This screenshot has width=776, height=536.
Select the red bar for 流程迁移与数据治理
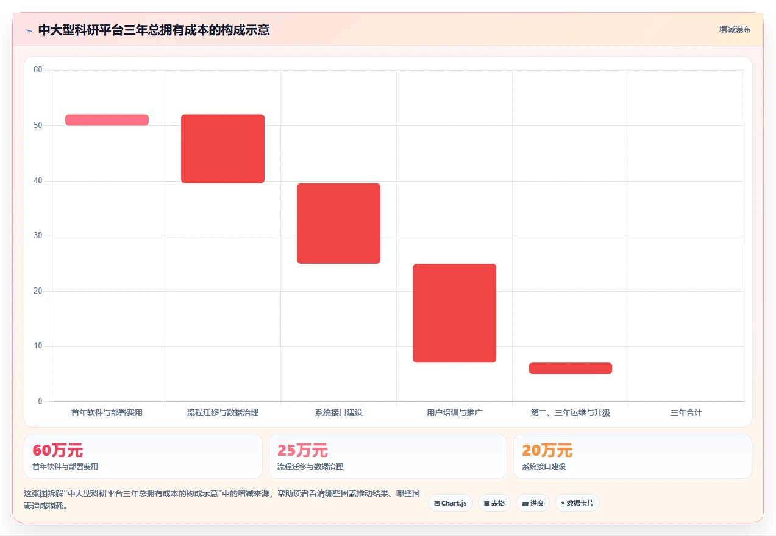pos(223,149)
